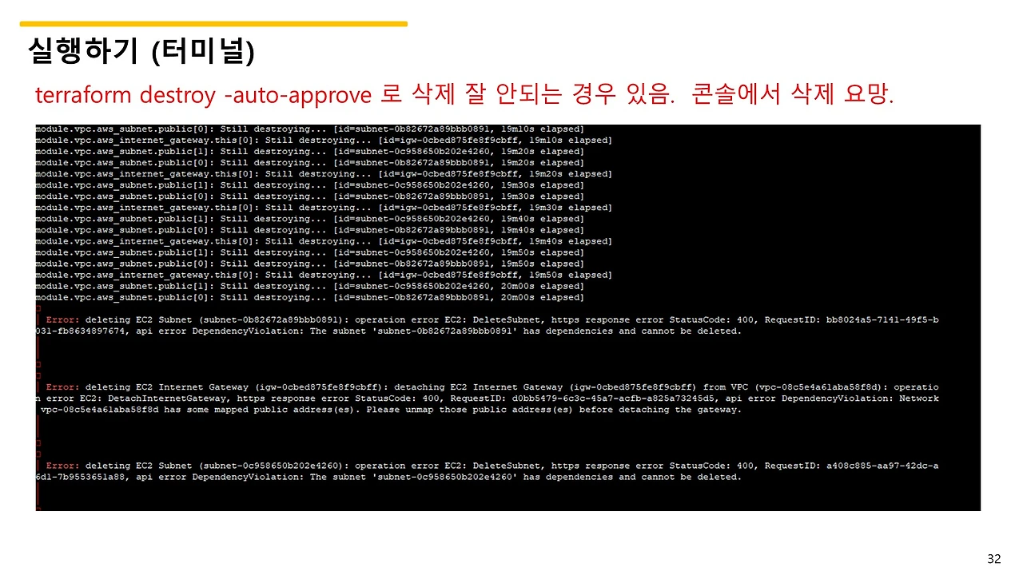Click the page number 32
This screenshot has width=1023, height=575.
[994, 557]
